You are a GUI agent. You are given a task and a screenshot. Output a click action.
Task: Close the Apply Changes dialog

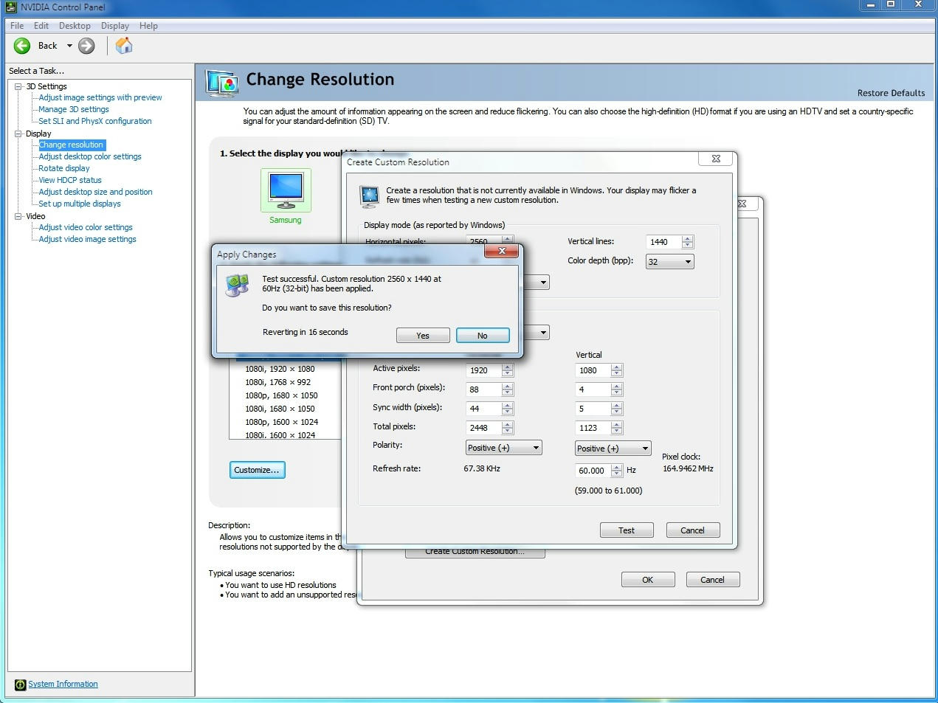(502, 252)
